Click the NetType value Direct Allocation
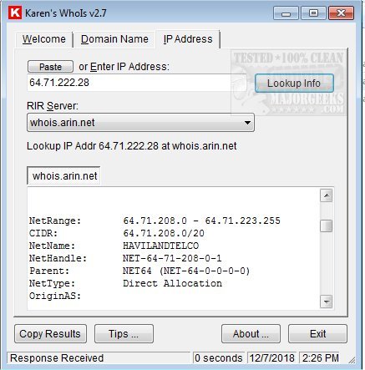 (173, 283)
